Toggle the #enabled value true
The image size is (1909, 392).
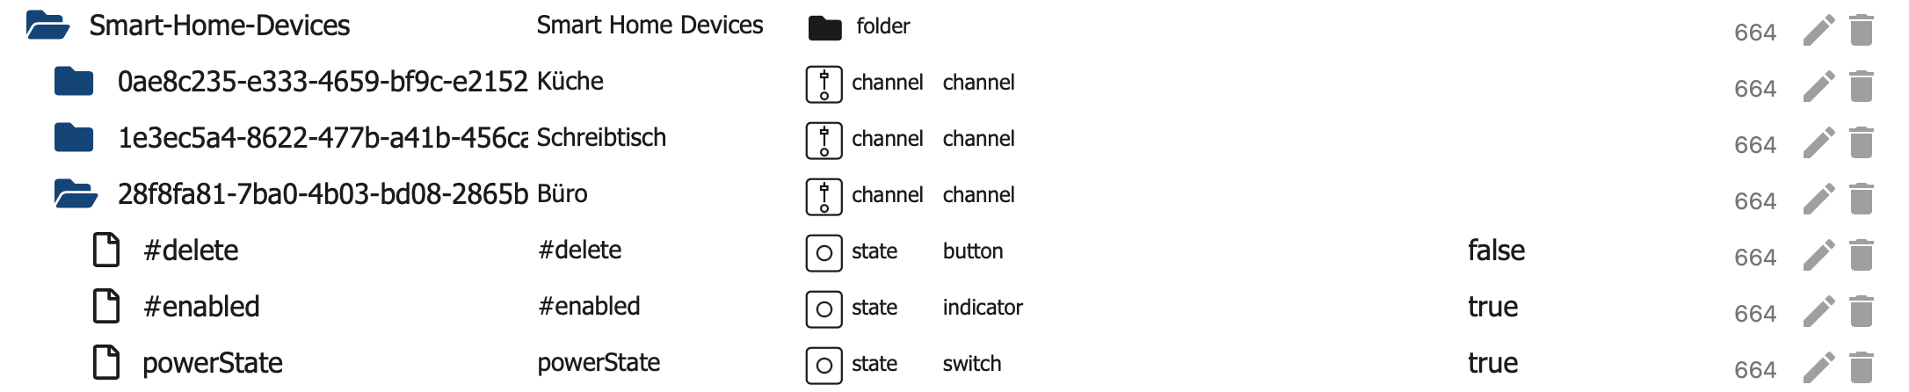1492,307
